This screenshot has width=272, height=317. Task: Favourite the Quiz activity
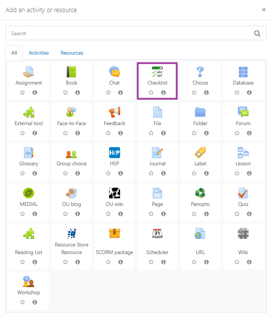pyautogui.click(x=237, y=214)
